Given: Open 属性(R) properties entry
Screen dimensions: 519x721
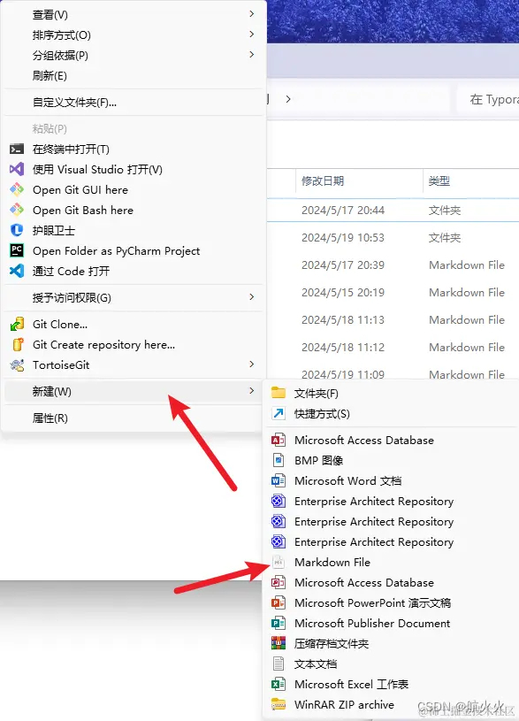Looking at the screenshot, I should (134, 418).
